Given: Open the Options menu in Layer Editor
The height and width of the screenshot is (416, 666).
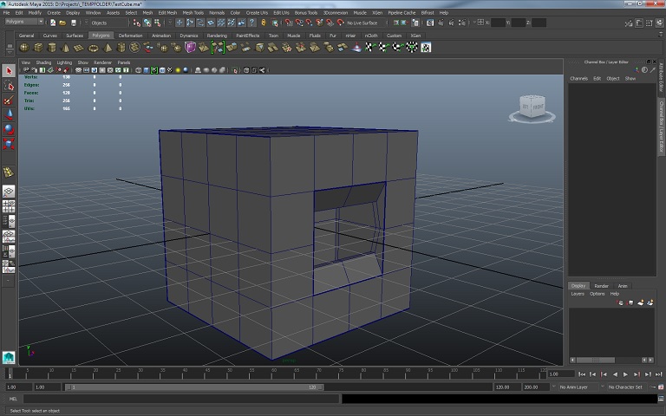Looking at the screenshot, I should [597, 294].
